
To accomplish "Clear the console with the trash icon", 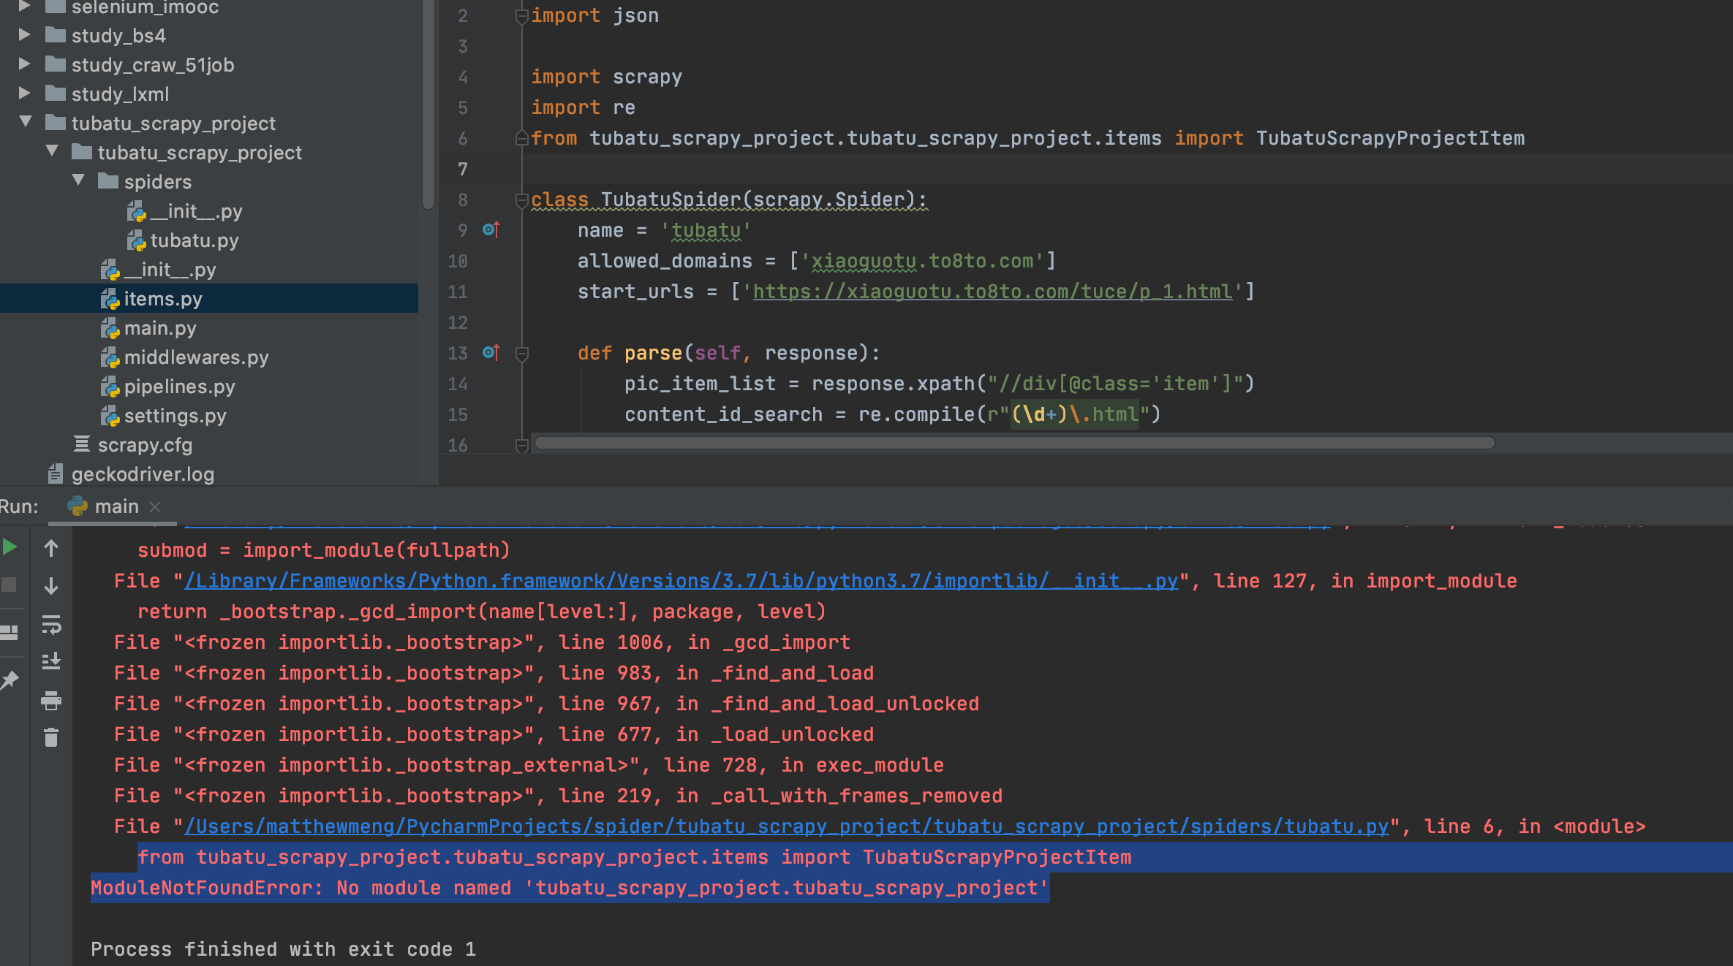I will click(x=51, y=738).
